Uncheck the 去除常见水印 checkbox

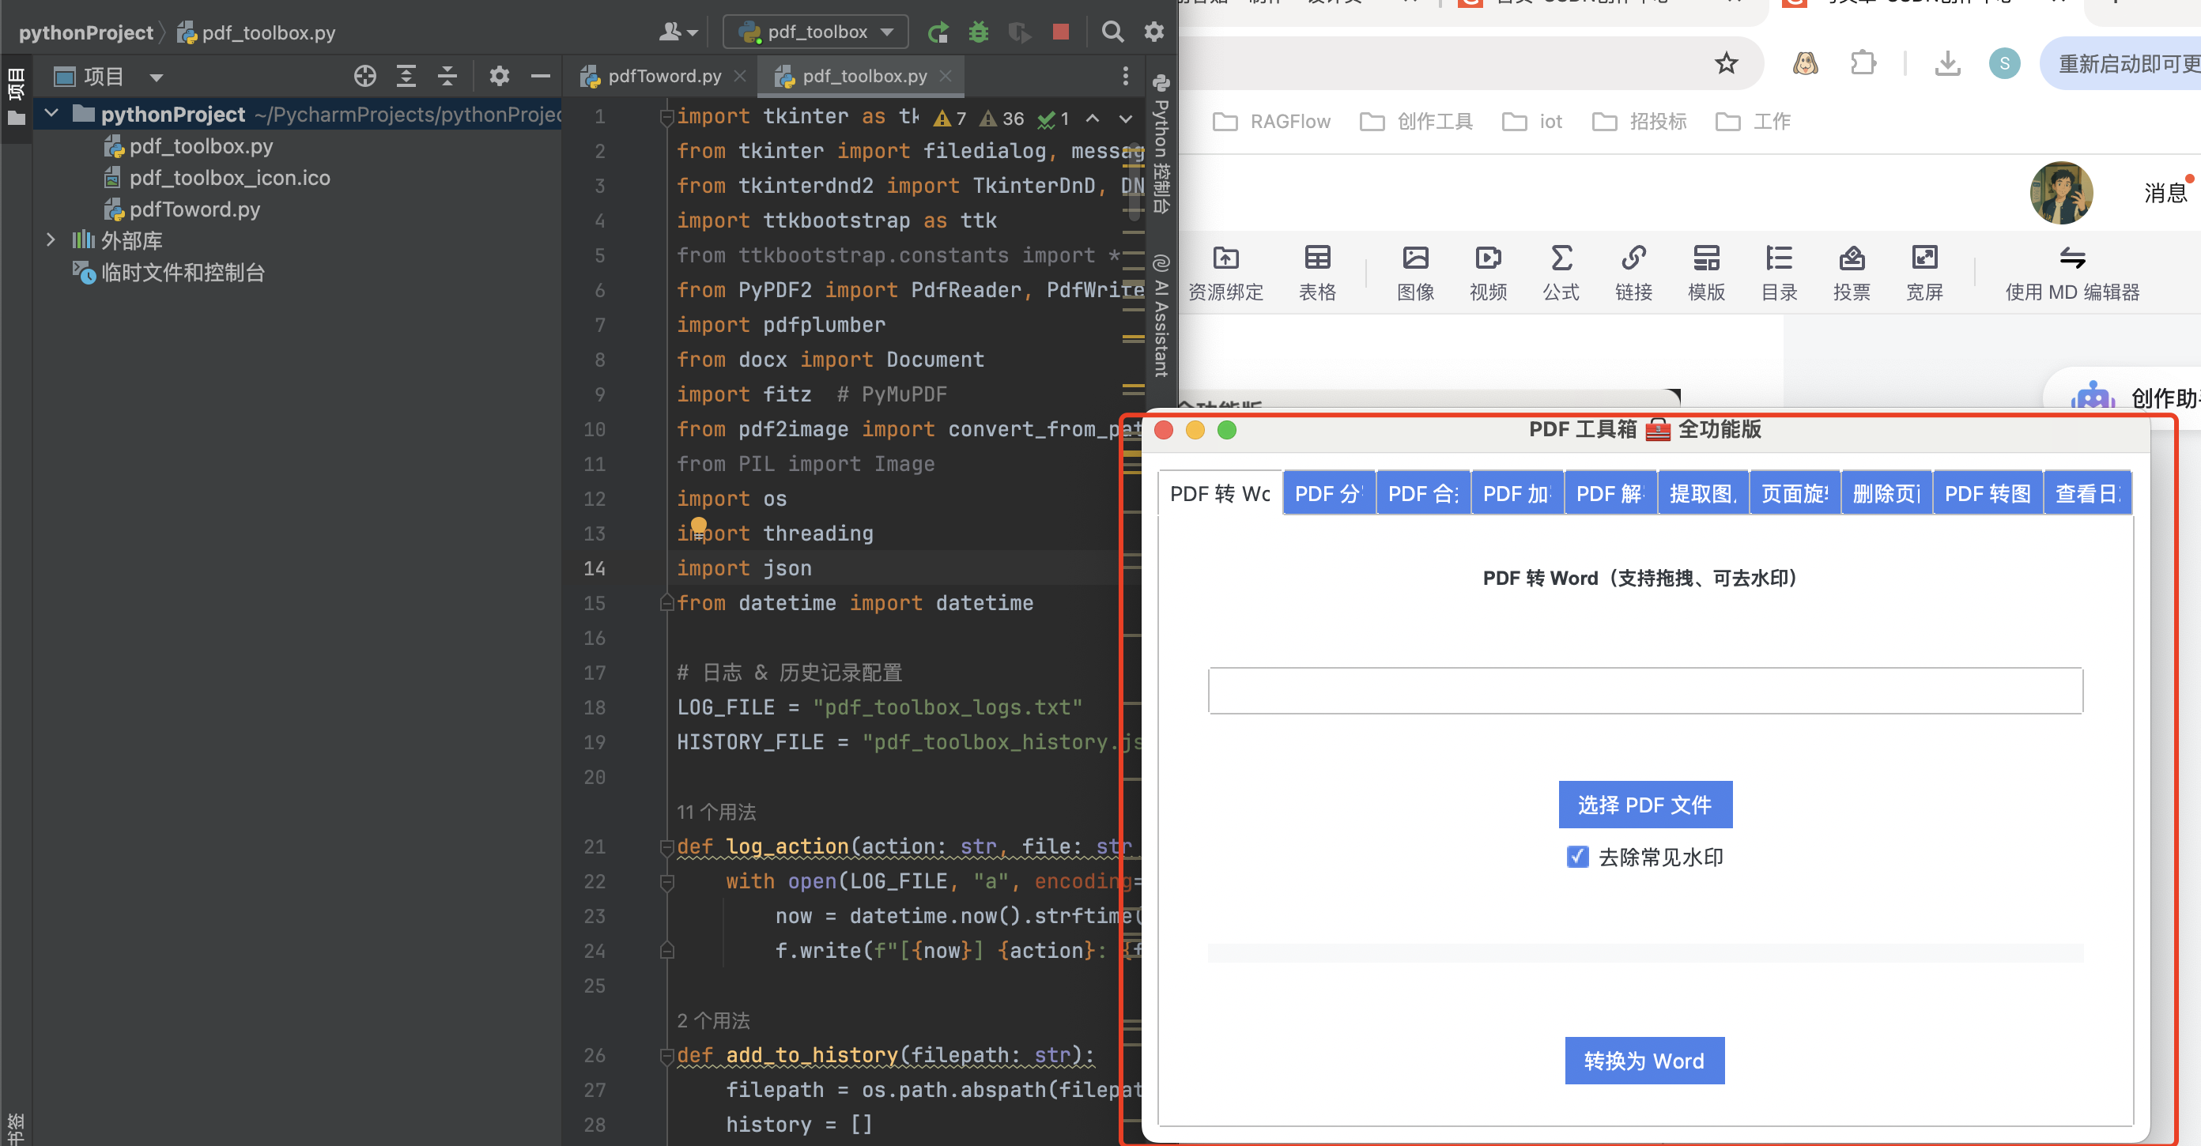[x=1577, y=857]
